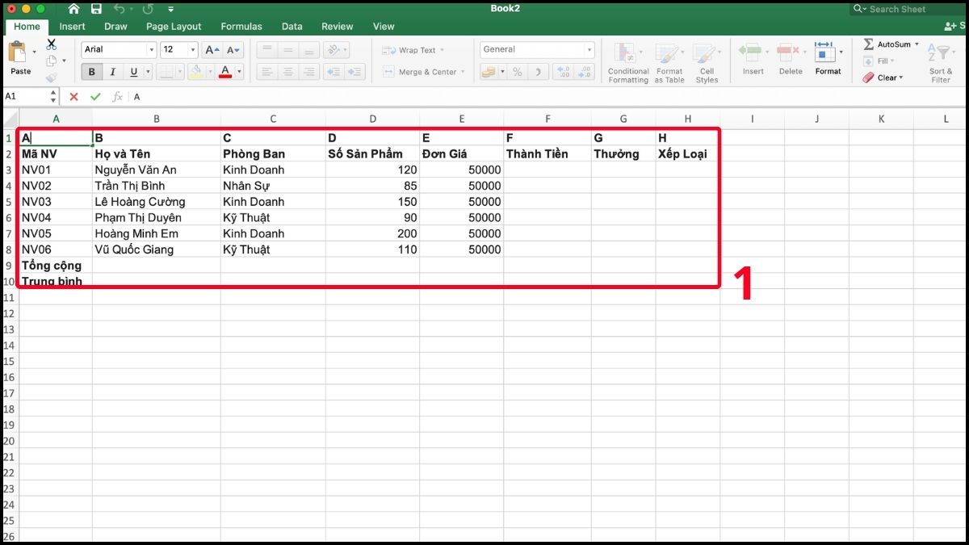Decrease the font size
Viewport: 969px width, 545px height.
(233, 49)
